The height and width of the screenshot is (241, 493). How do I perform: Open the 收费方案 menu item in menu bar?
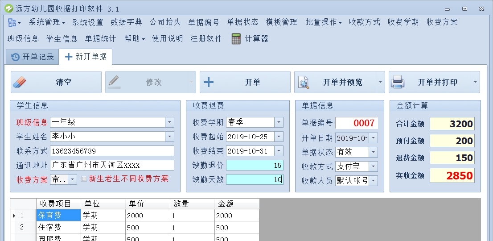coord(442,22)
